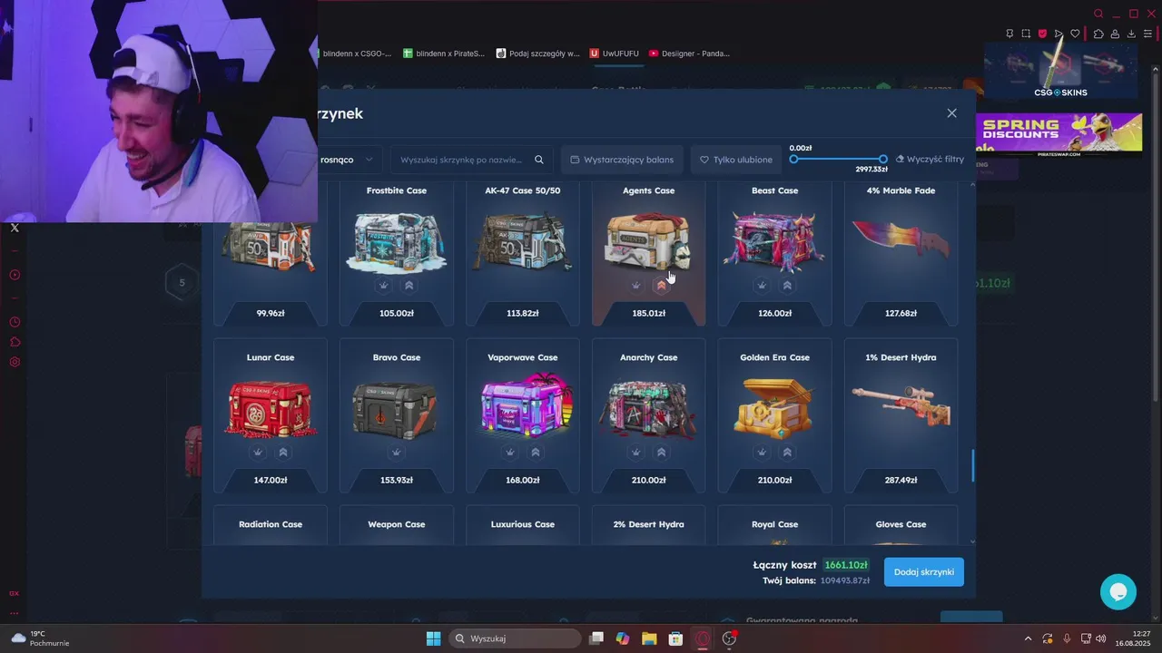1162x653 pixels.
Task: Switch to the UwUFUFU tab
Action: [x=615, y=54]
